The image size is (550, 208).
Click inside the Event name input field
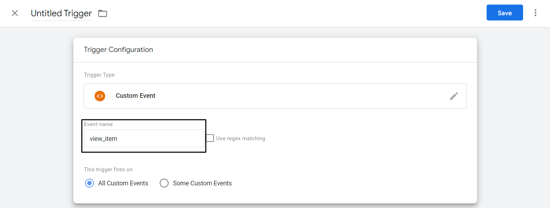143,138
